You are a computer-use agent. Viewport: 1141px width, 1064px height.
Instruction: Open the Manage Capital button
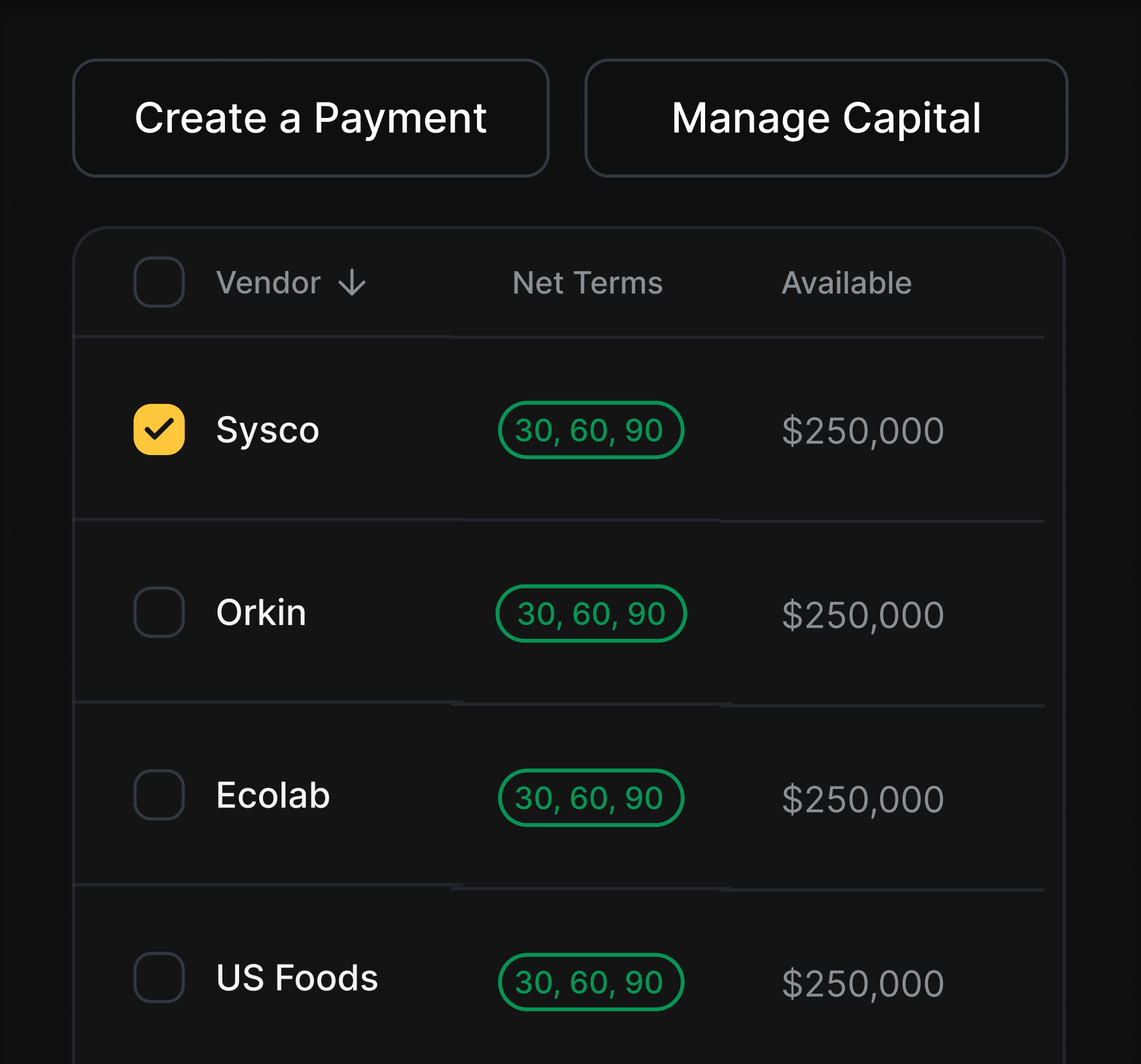point(826,118)
